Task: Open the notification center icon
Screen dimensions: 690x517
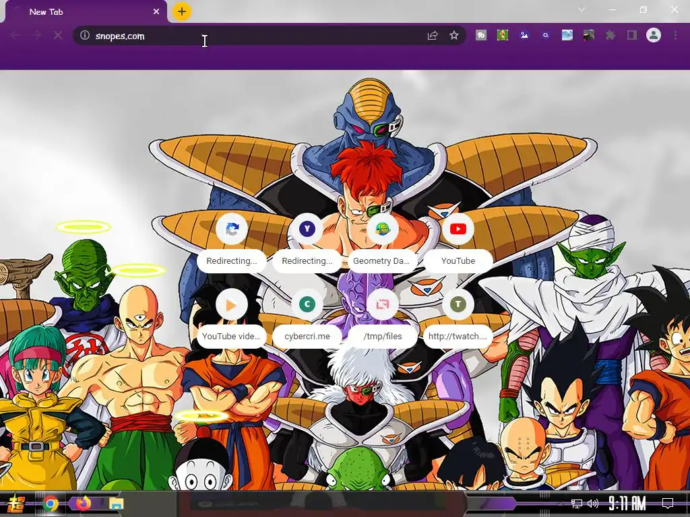Action: click(668, 504)
